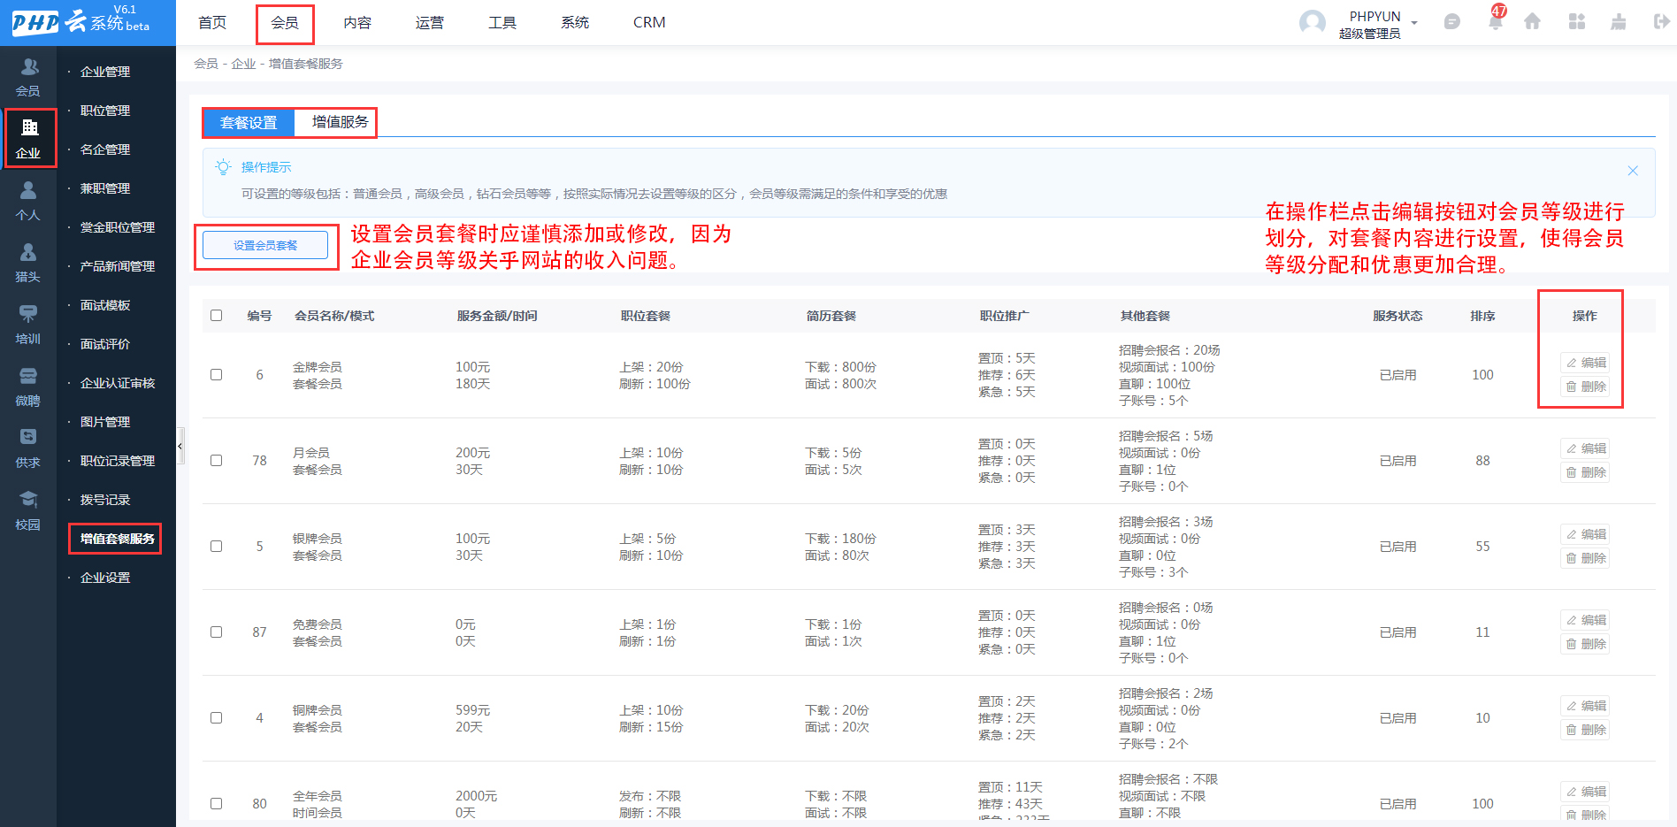Open the four-squares apps grid icon
This screenshot has height=827, width=1677.
click(x=1576, y=22)
